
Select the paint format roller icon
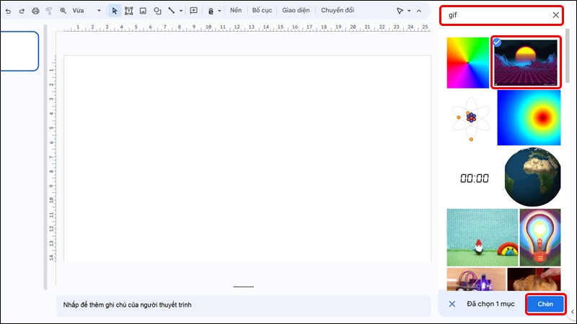(49, 11)
